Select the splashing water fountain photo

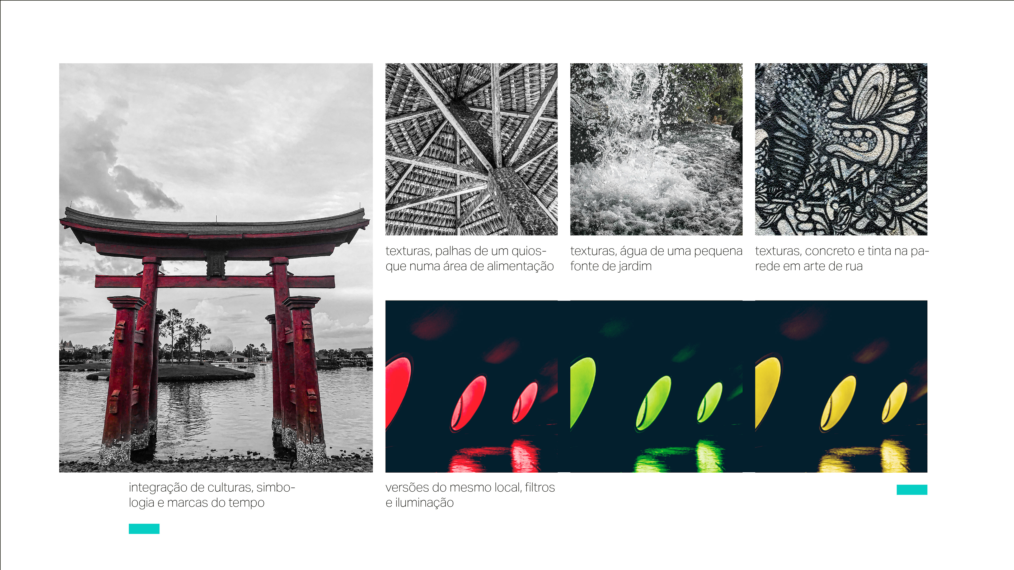pos(656,149)
